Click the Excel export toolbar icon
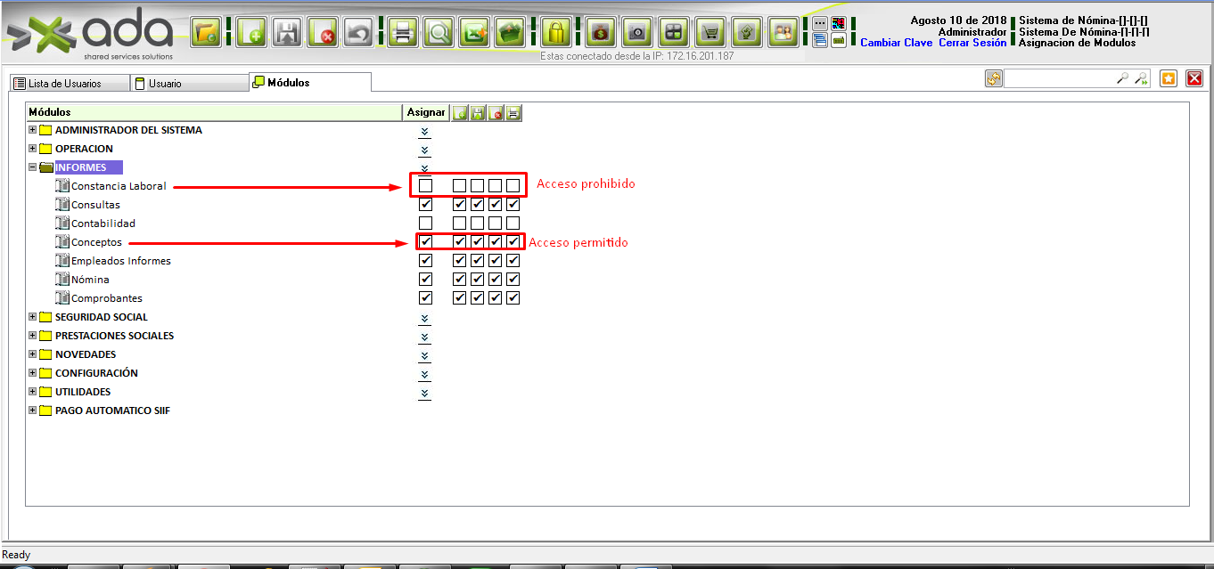The width and height of the screenshot is (1214, 569). coord(474,33)
